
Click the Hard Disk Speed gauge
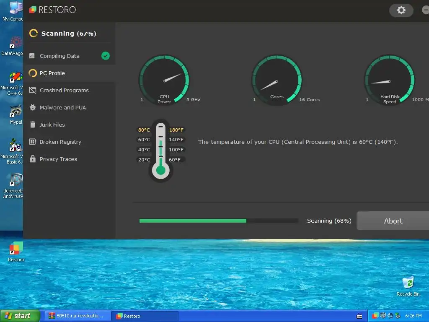click(x=390, y=80)
